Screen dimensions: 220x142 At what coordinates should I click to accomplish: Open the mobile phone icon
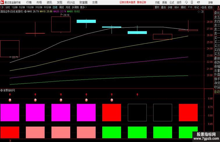pos(192,2)
